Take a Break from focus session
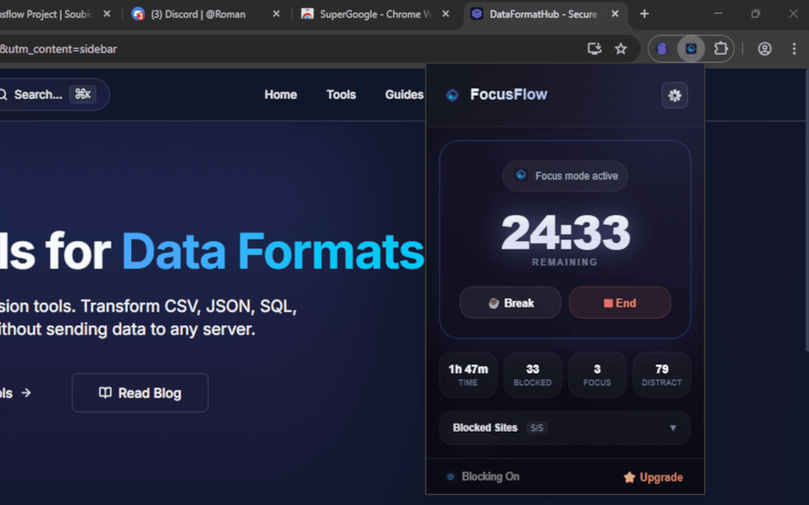The image size is (809, 505). click(x=510, y=303)
